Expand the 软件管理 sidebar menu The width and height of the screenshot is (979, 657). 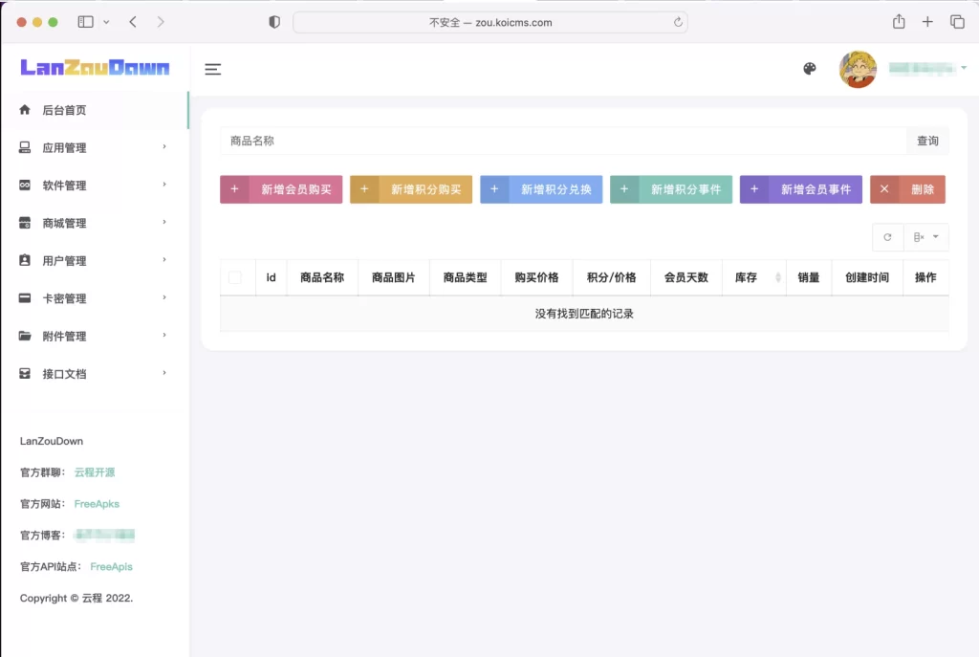pyautogui.click(x=96, y=185)
